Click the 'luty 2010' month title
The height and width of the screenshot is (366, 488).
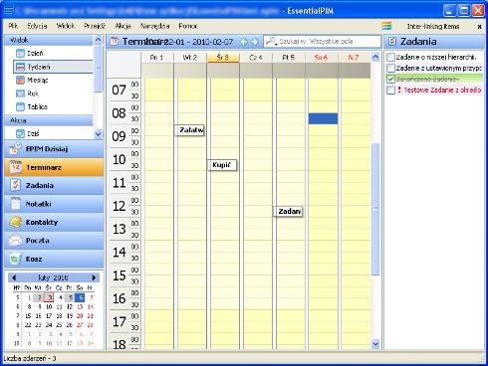coord(53,277)
